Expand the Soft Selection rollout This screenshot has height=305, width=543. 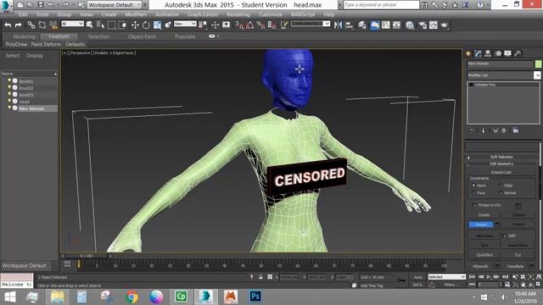pyautogui.click(x=501, y=157)
